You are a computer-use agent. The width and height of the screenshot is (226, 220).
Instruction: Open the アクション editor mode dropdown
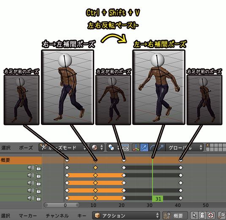(126, 215)
